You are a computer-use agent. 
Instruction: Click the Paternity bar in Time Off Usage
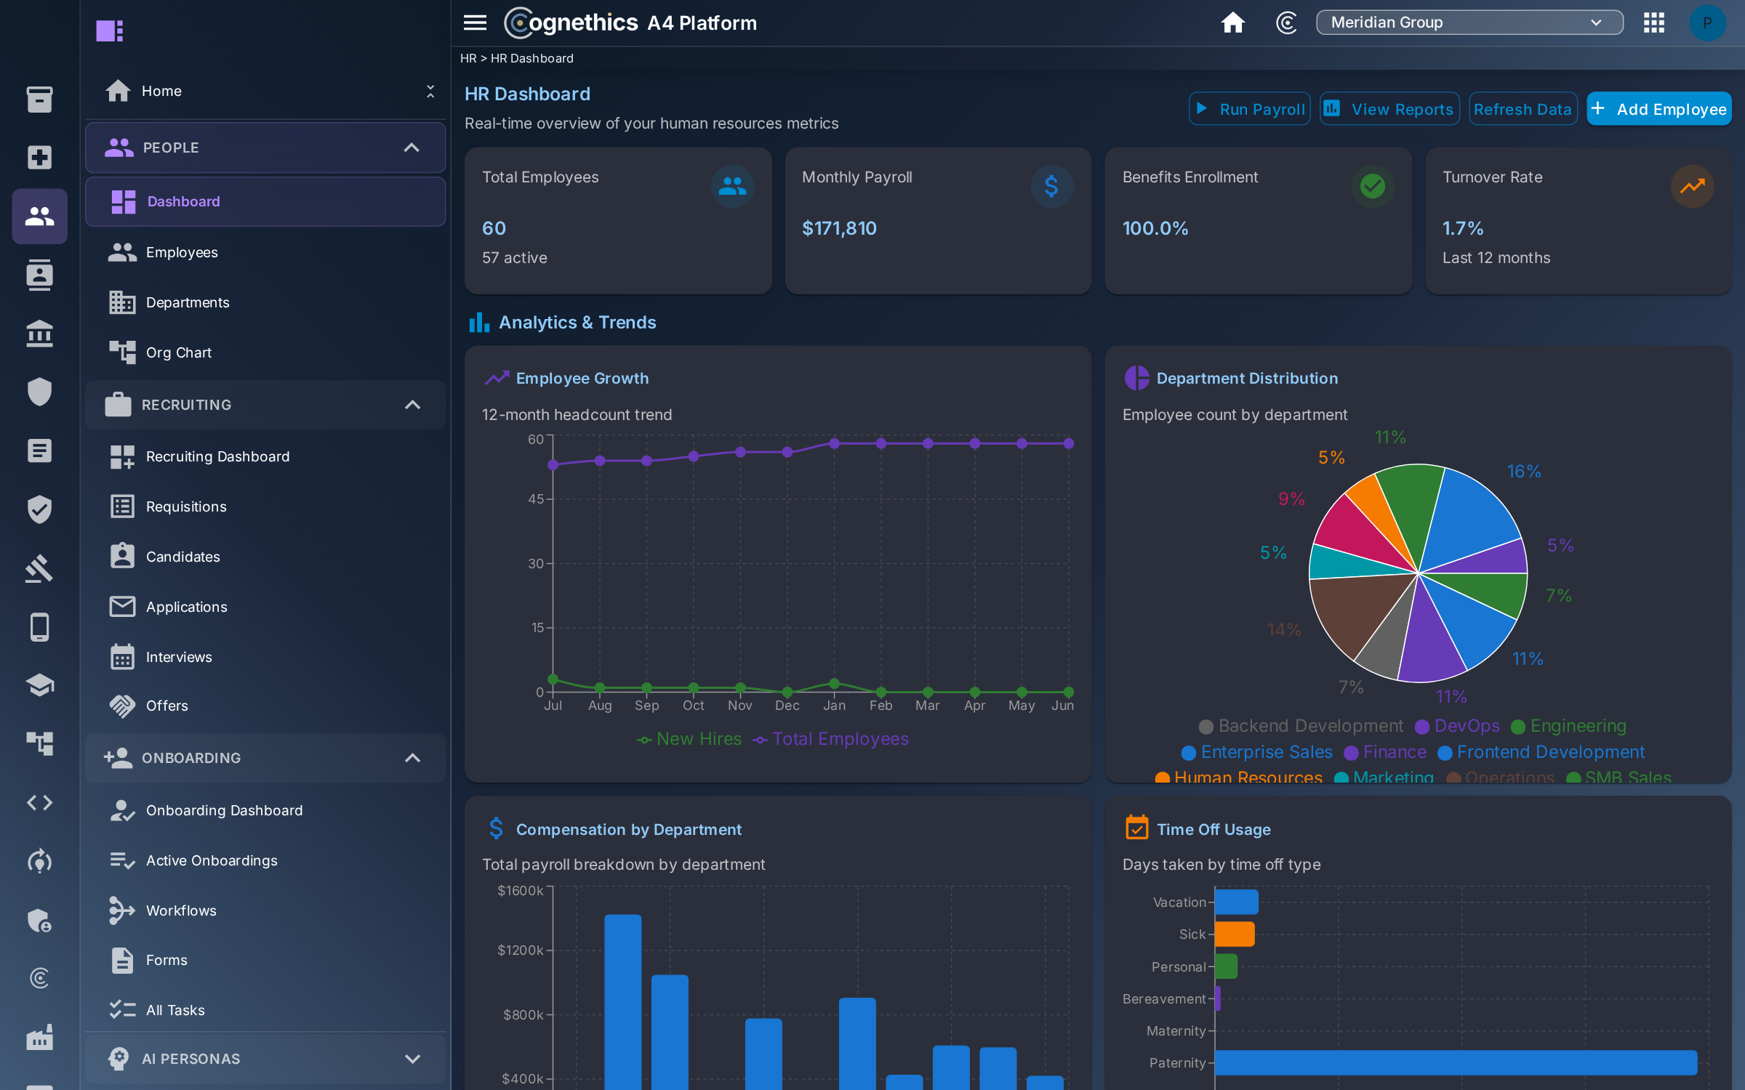click(x=1456, y=1062)
